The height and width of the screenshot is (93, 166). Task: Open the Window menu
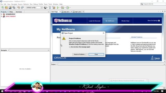click(56, 4)
